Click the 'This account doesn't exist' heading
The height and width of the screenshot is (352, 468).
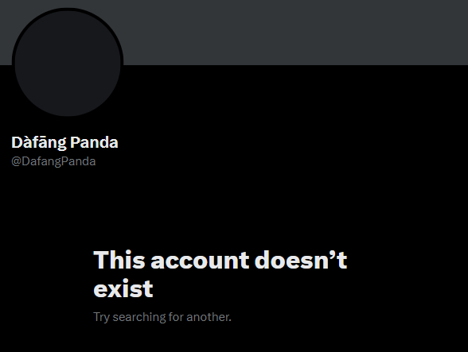coord(220,274)
